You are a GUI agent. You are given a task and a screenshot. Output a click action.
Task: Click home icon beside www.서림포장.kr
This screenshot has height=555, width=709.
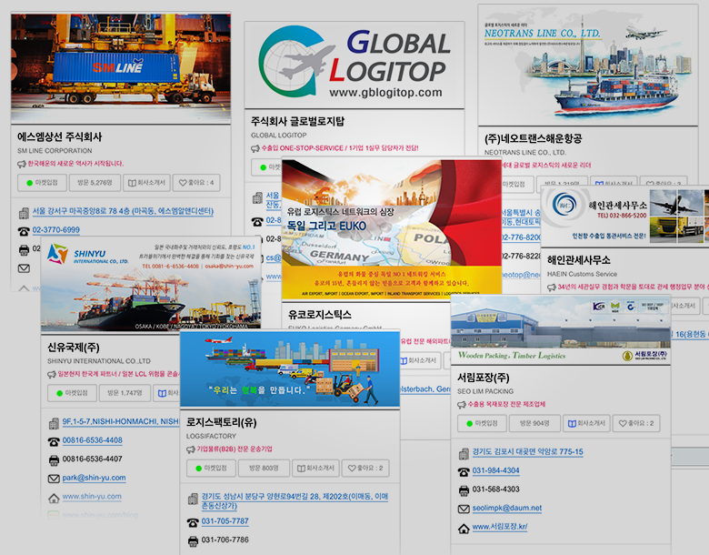(x=464, y=528)
